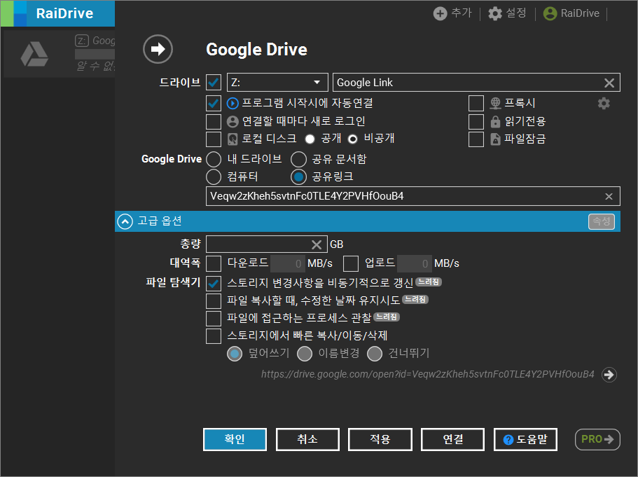Enable 다운로드 bandwidth checkbox
638x477 pixels.
(x=214, y=264)
